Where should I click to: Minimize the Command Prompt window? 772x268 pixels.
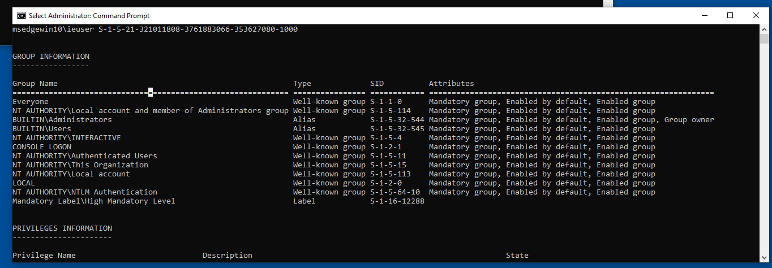click(704, 16)
